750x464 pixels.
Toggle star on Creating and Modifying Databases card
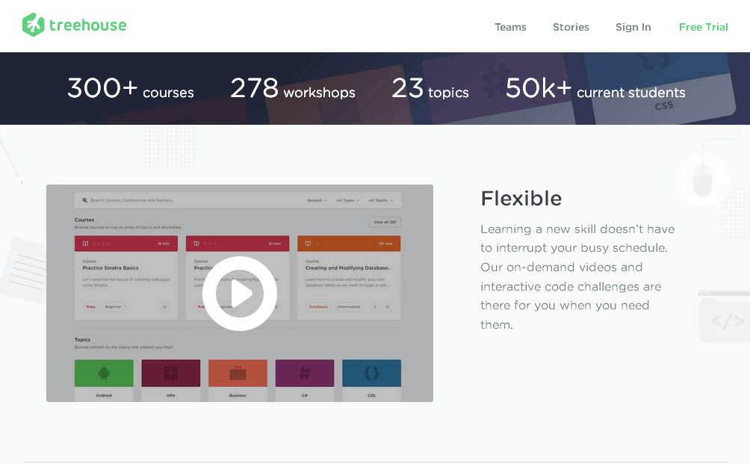point(388,306)
